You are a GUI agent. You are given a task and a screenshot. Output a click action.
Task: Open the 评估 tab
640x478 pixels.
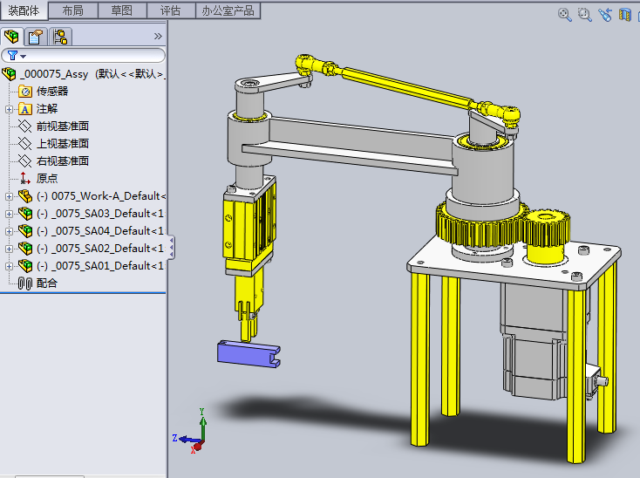(x=170, y=10)
